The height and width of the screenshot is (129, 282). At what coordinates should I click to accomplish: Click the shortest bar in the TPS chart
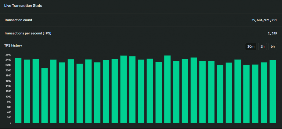45,96
